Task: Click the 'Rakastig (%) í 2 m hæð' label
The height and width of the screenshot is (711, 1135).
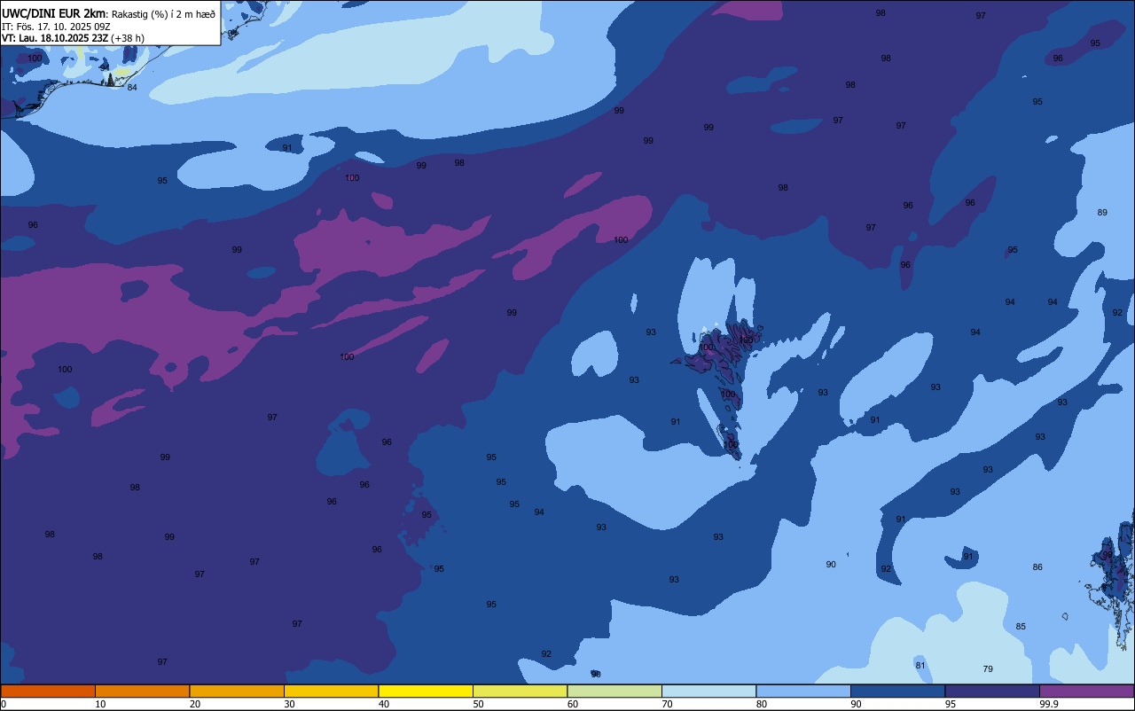Action: (x=163, y=14)
